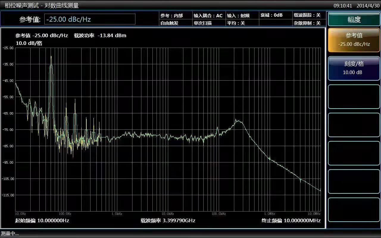
Task: Click the -115.00 y-axis label
Action: point(7,195)
